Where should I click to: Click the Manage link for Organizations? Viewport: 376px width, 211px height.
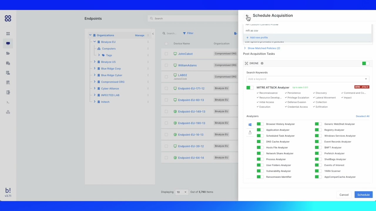point(140,35)
